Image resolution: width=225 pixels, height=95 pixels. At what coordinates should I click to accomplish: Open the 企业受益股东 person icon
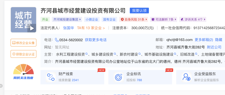[186, 77]
